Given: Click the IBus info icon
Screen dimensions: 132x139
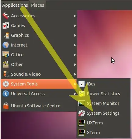Looking at the screenshot, I should pyautogui.click(x=82, y=84).
